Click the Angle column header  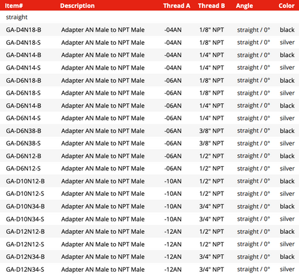pyautogui.click(x=244, y=6)
